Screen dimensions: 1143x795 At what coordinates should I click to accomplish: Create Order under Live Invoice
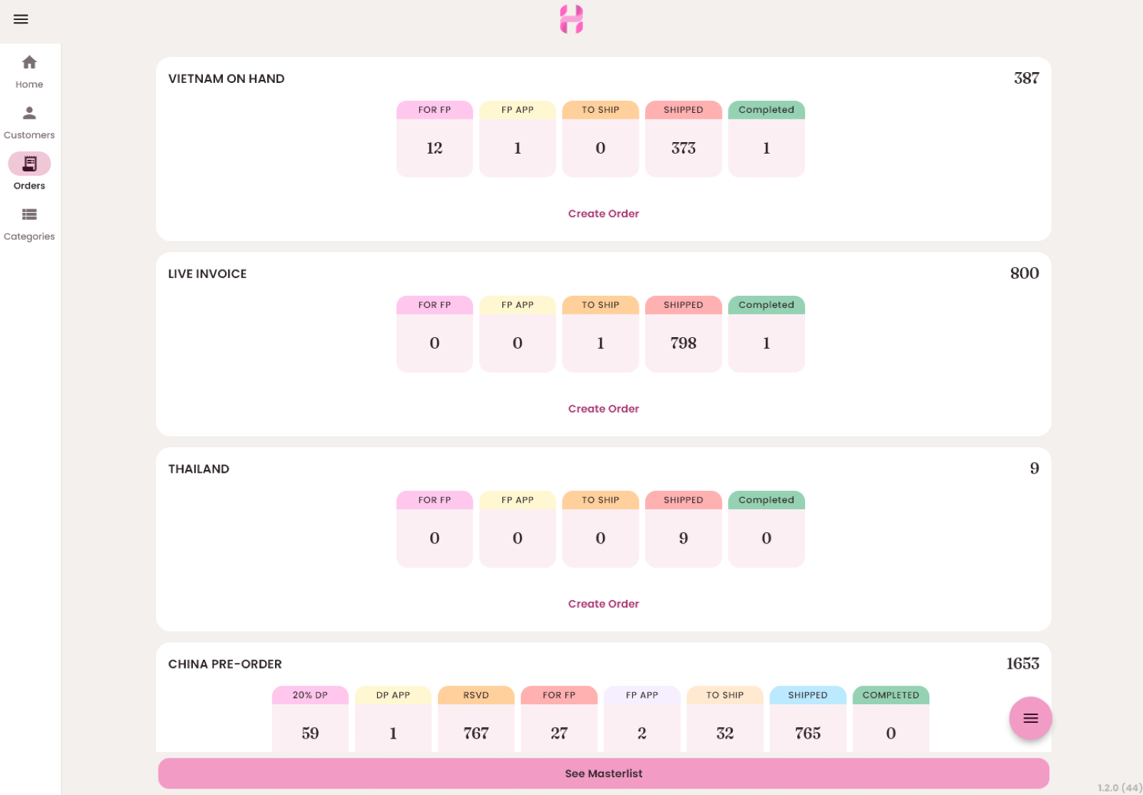click(x=604, y=409)
